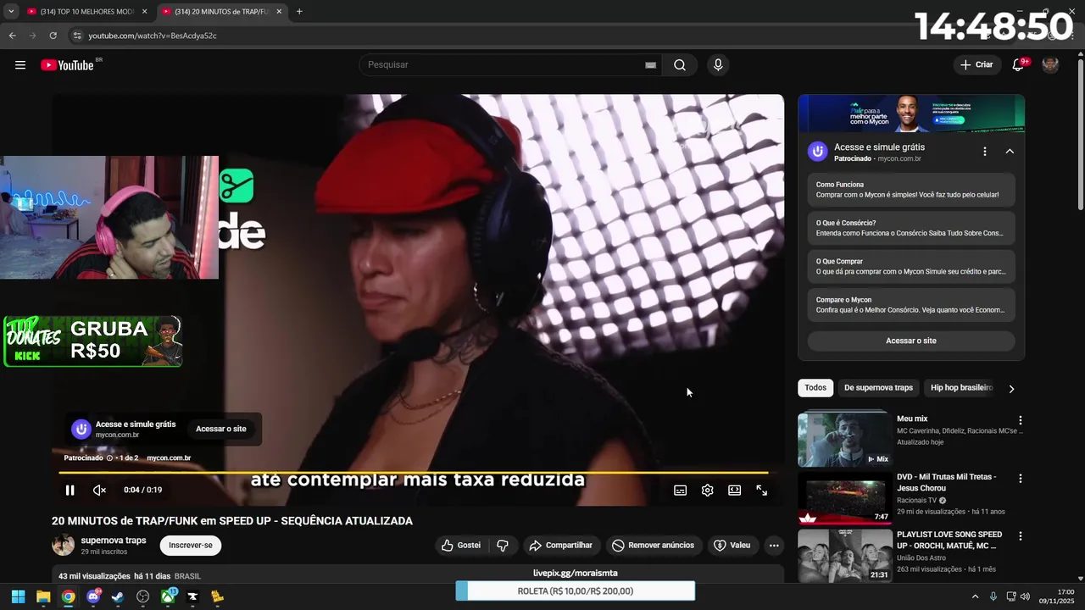This screenshot has height=610, width=1085.
Task: Unmute the video volume icon
Action: click(x=99, y=490)
